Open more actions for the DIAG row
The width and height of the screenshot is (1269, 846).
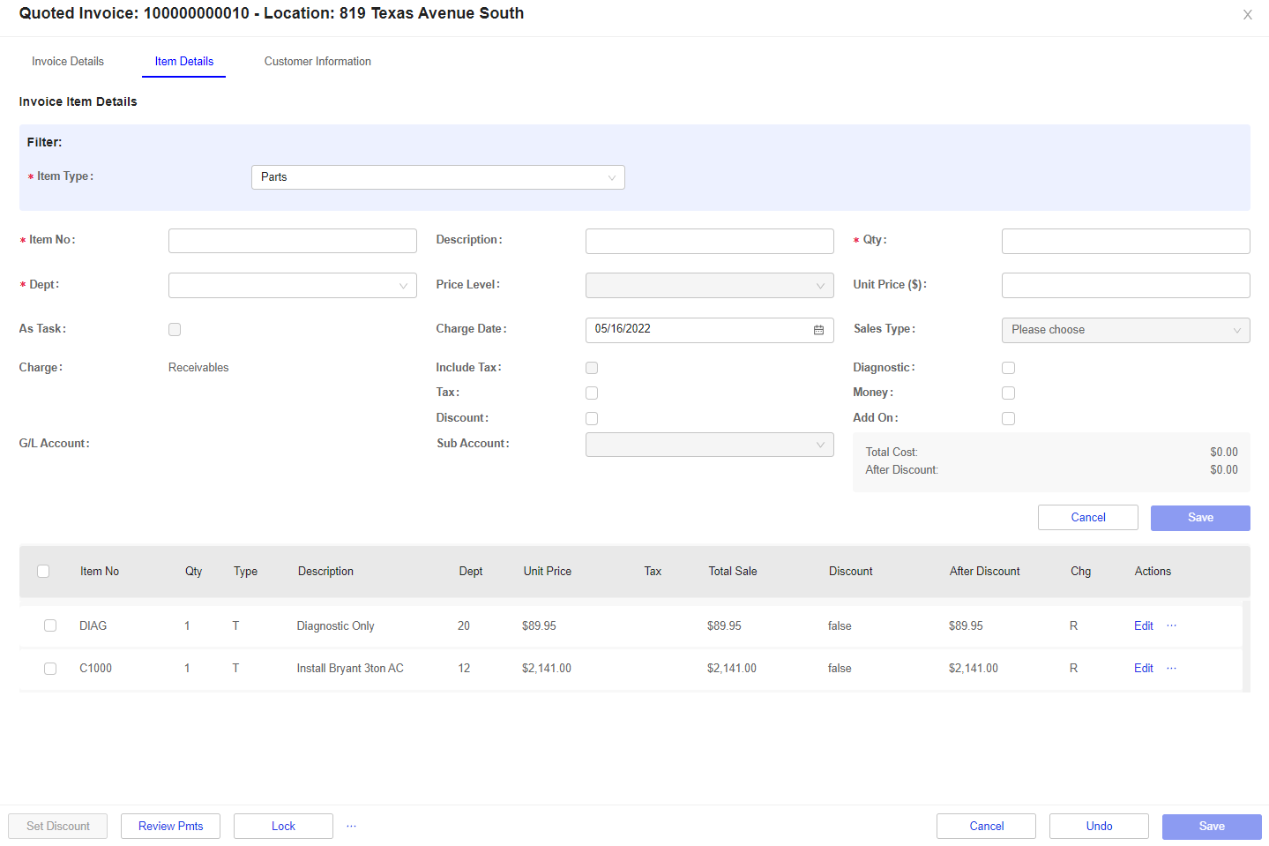point(1171,625)
